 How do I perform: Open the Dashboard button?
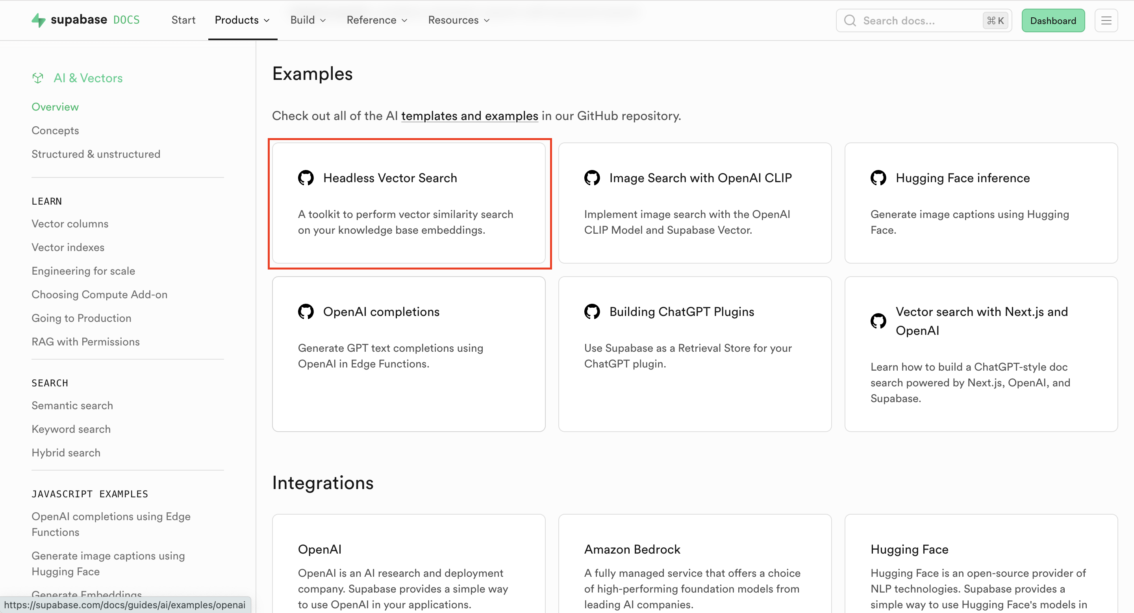pos(1053,21)
